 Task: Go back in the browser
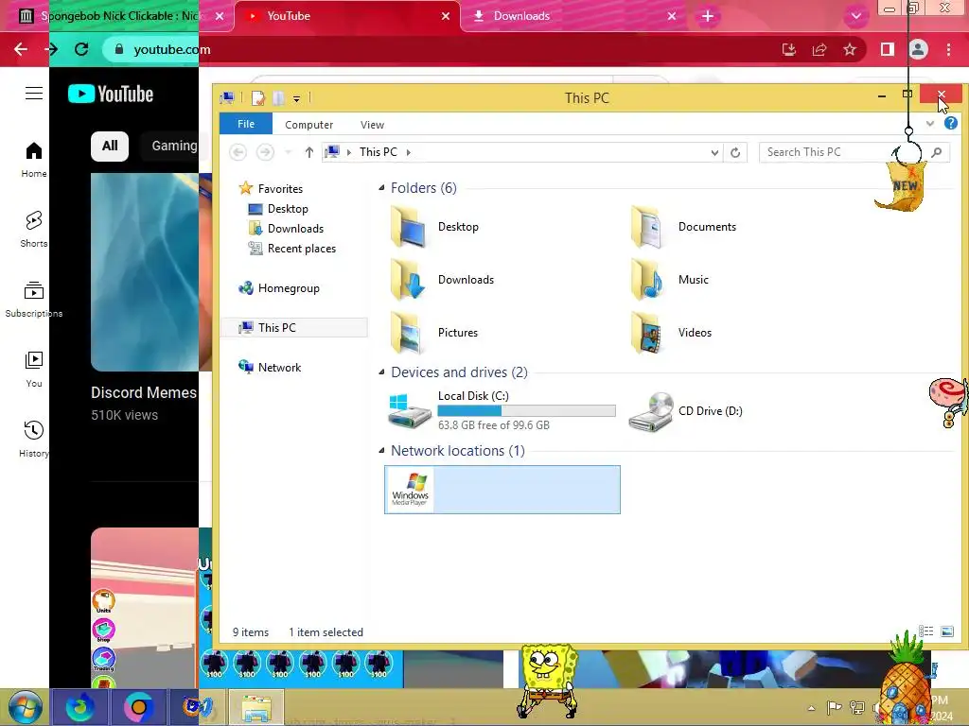click(21, 49)
